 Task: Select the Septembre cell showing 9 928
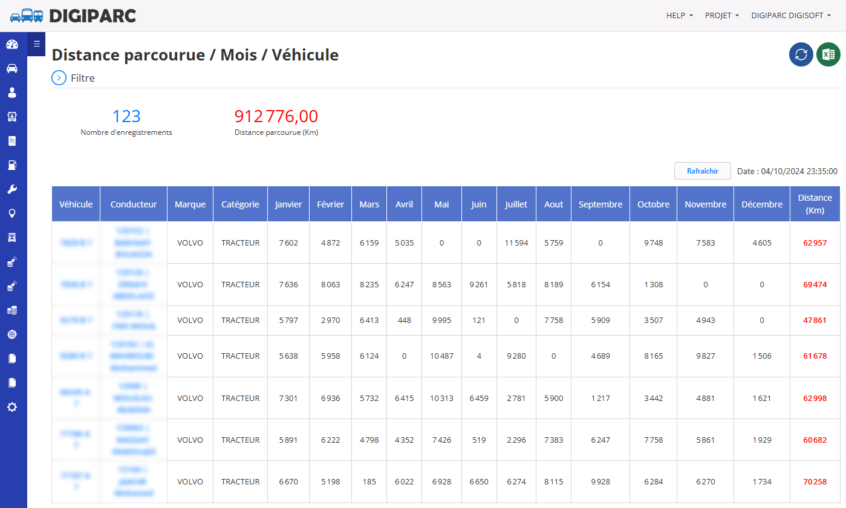[600, 481]
